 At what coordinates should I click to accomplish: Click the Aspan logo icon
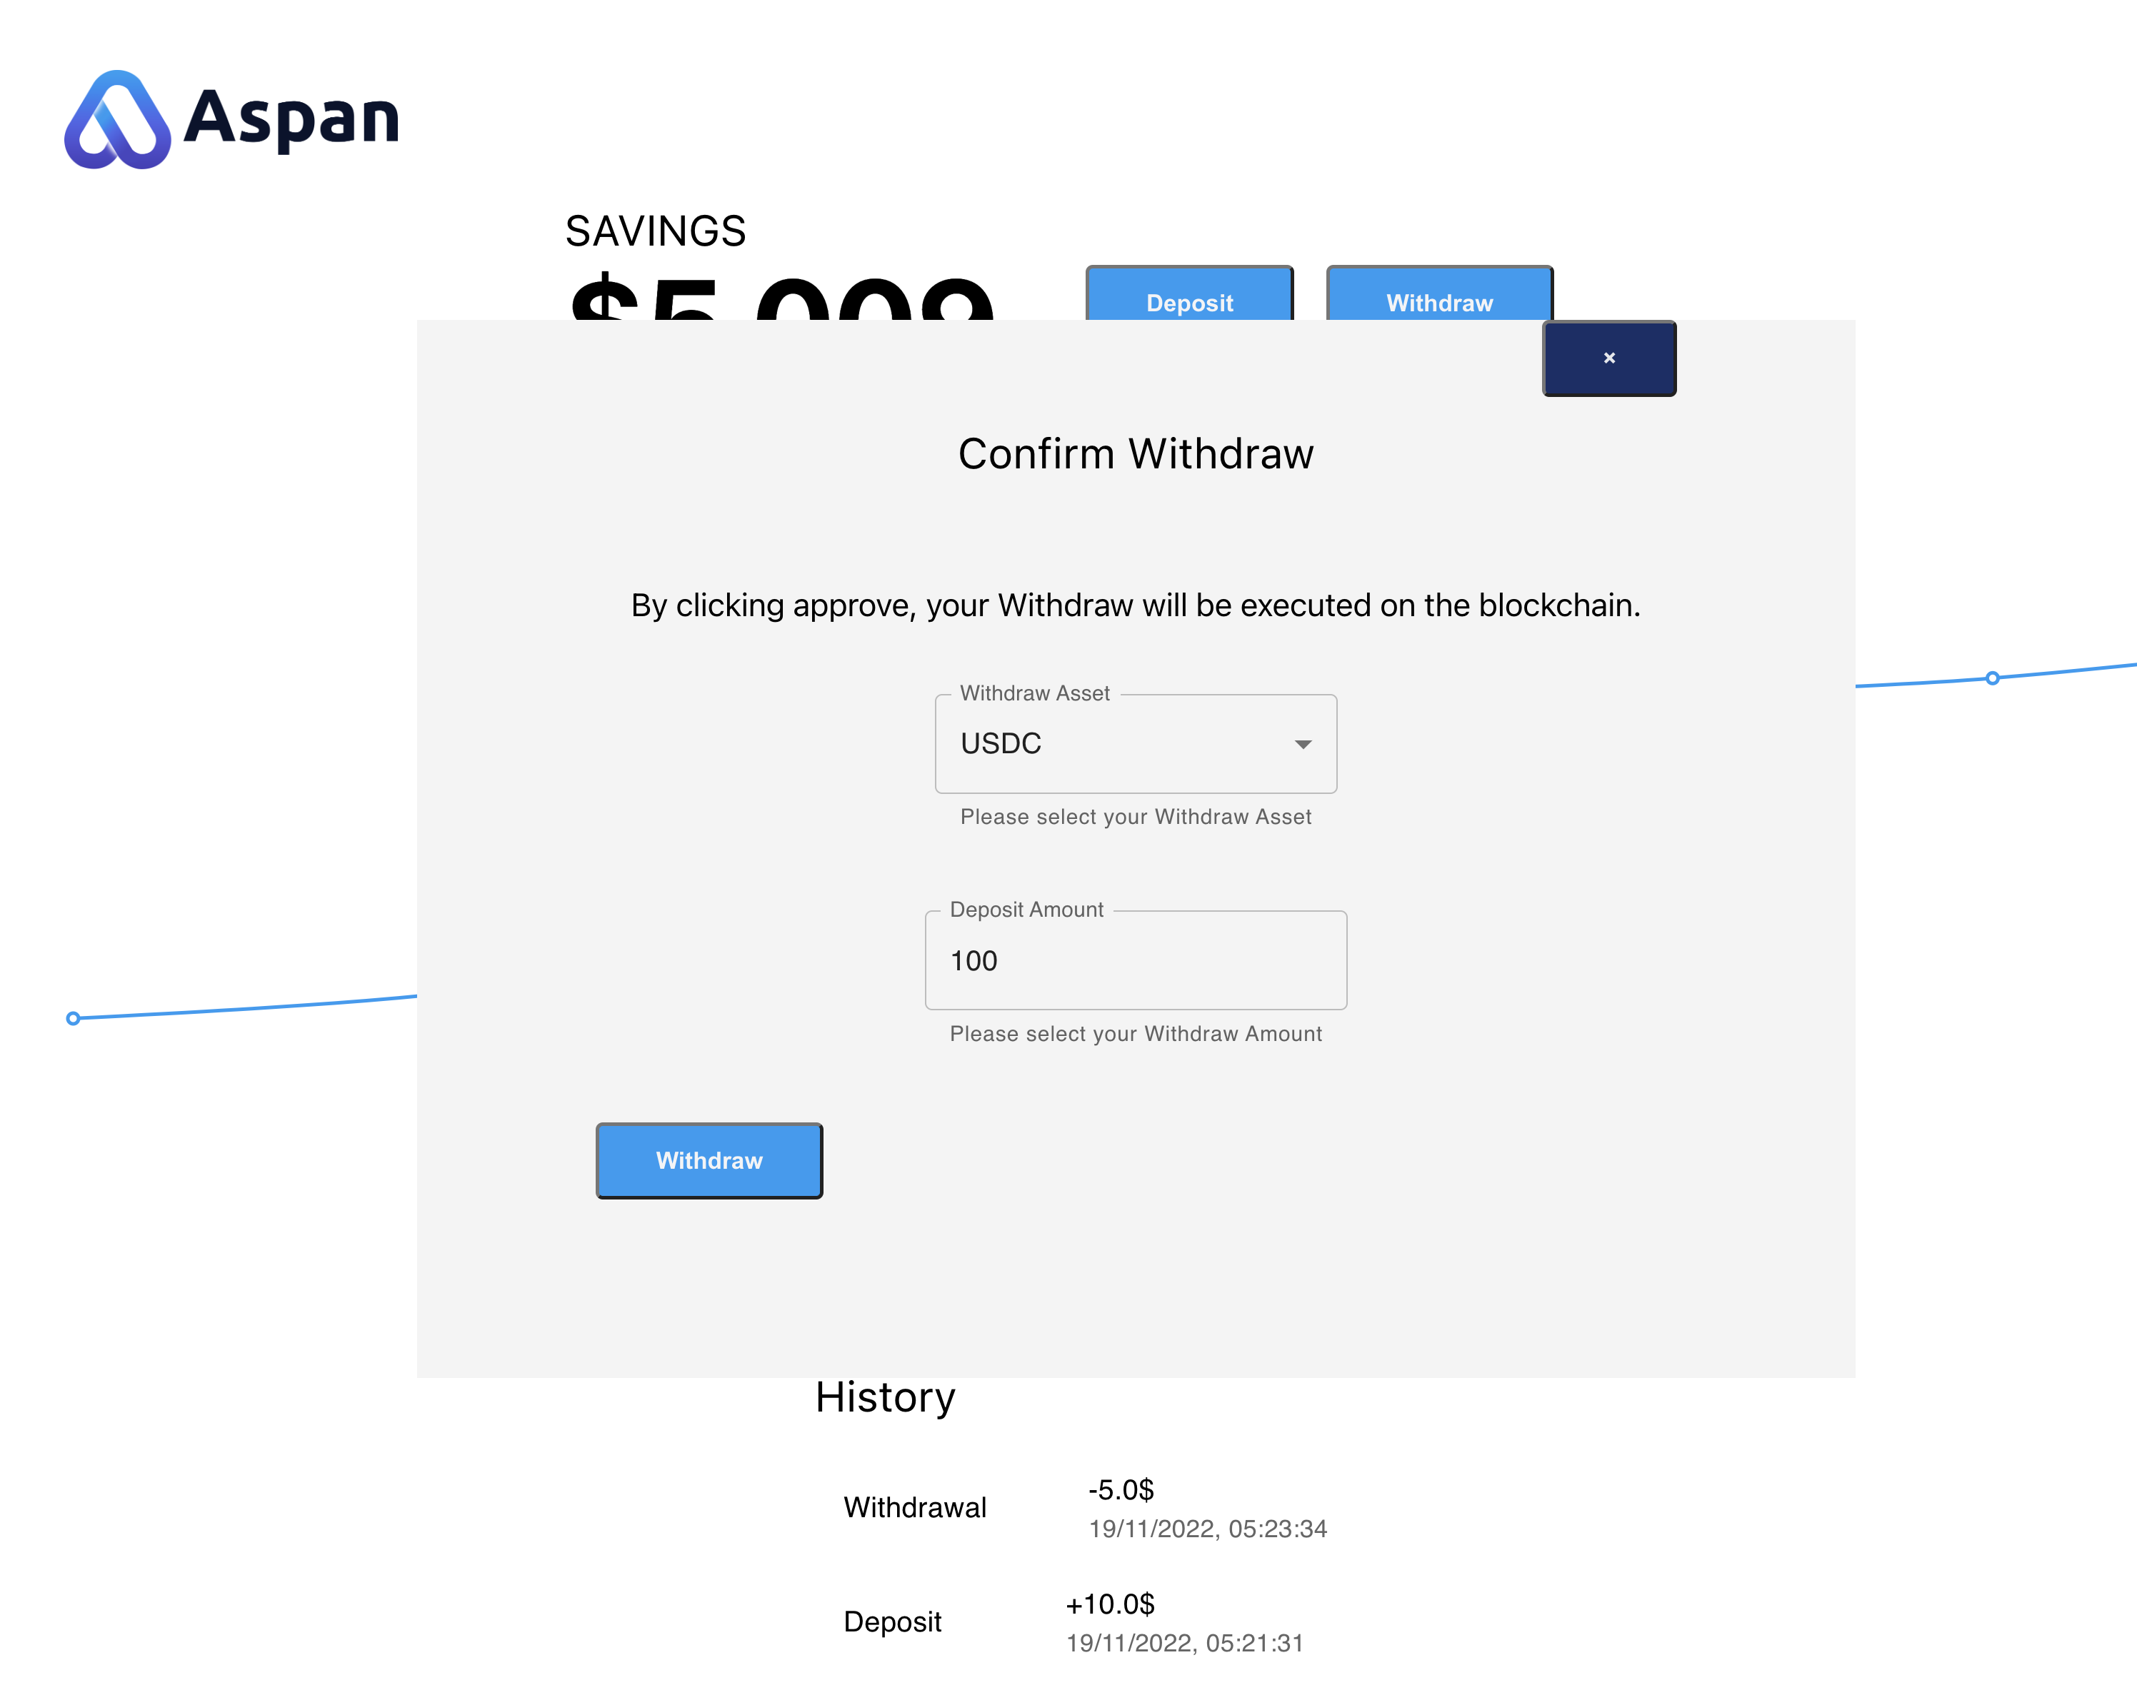[117, 120]
